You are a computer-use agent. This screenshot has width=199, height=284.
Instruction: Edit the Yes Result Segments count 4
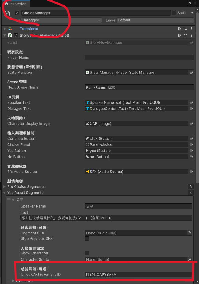pyautogui.click(x=191, y=193)
